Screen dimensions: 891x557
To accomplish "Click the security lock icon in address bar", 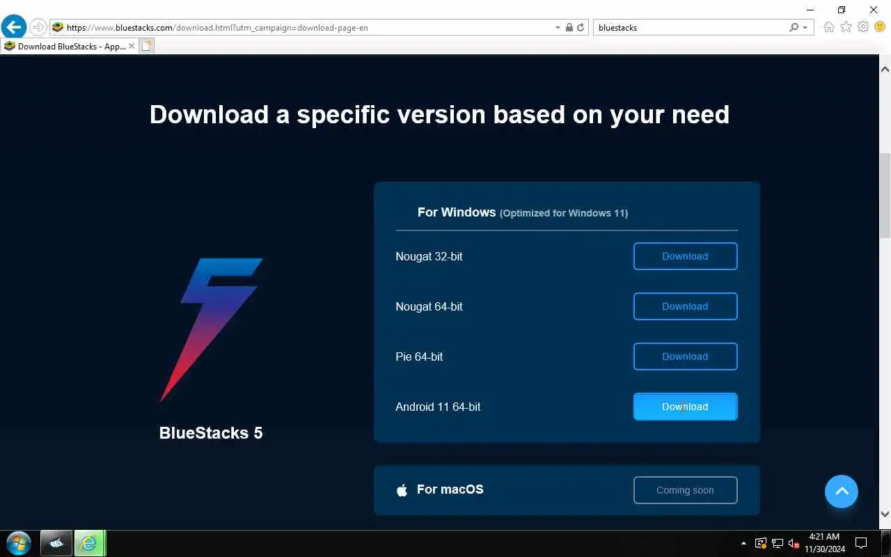I will click(x=569, y=28).
